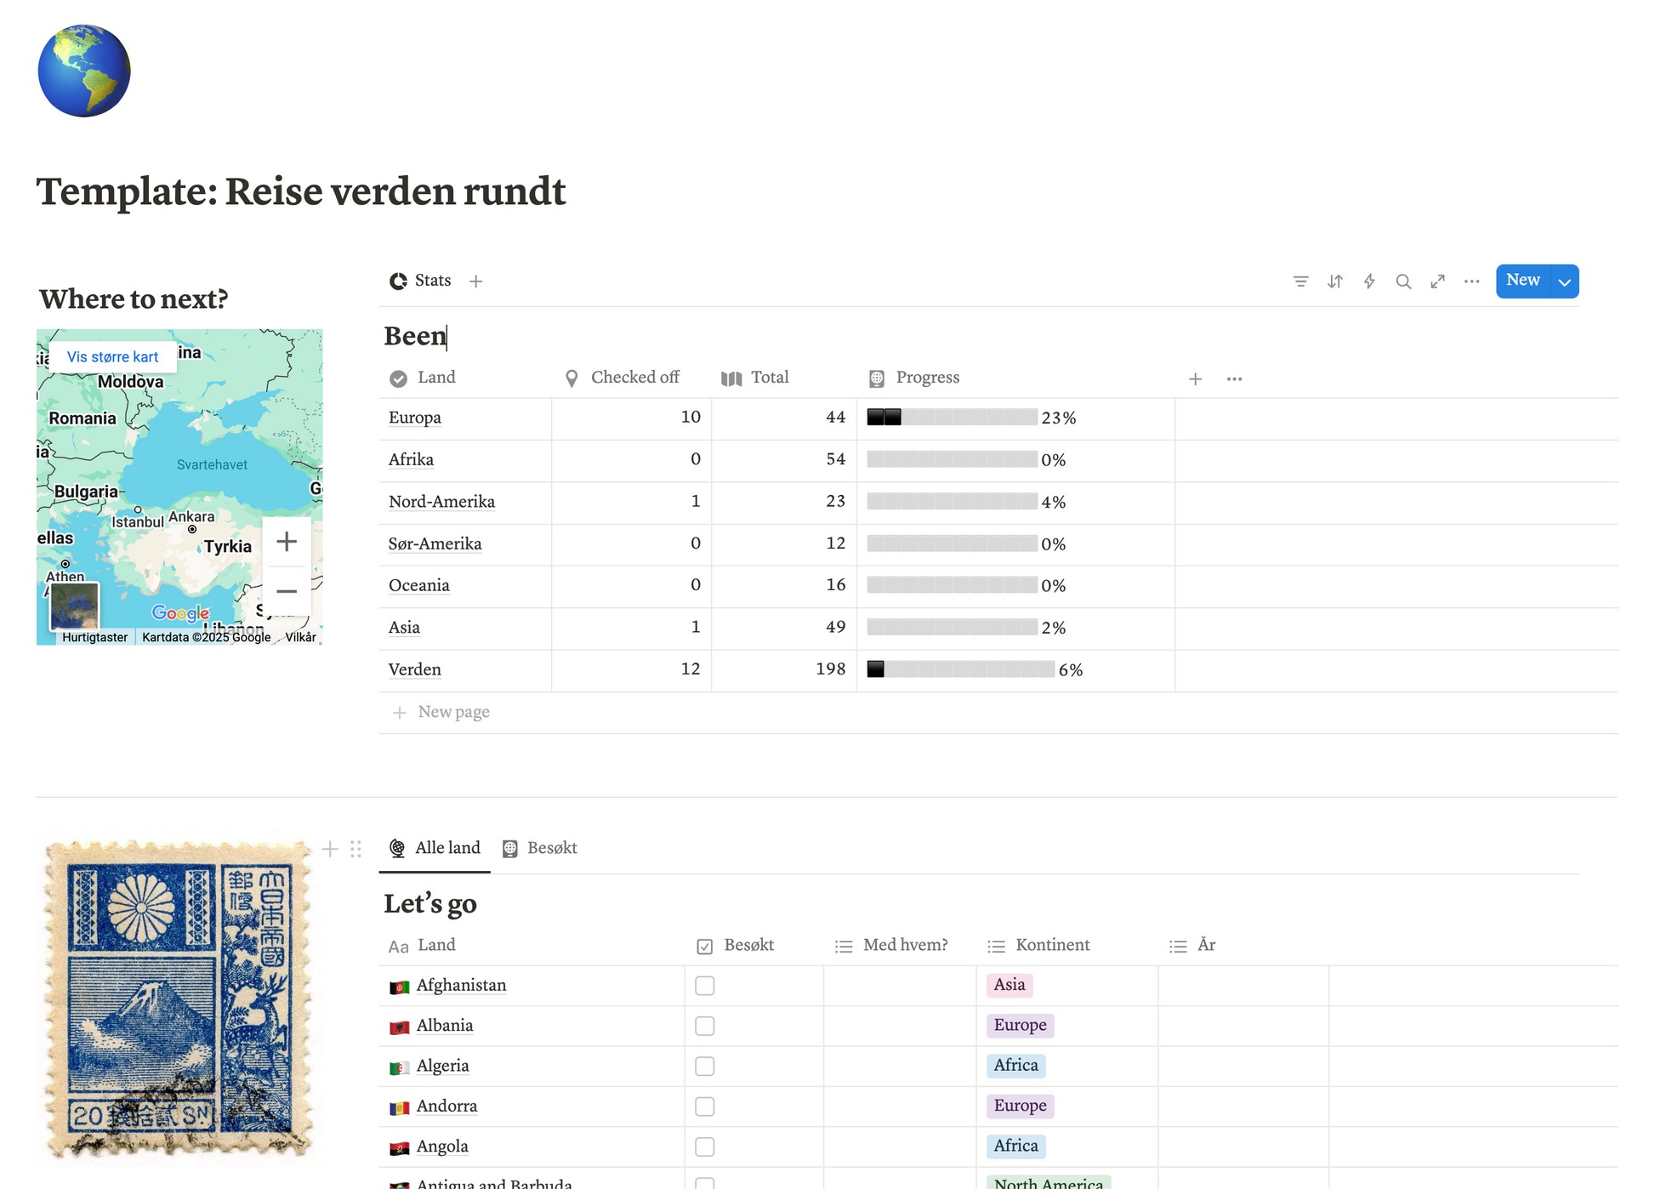Image resolution: width=1655 pixels, height=1189 pixels.
Task: Open more options with the ellipsis icon
Action: point(1471,281)
